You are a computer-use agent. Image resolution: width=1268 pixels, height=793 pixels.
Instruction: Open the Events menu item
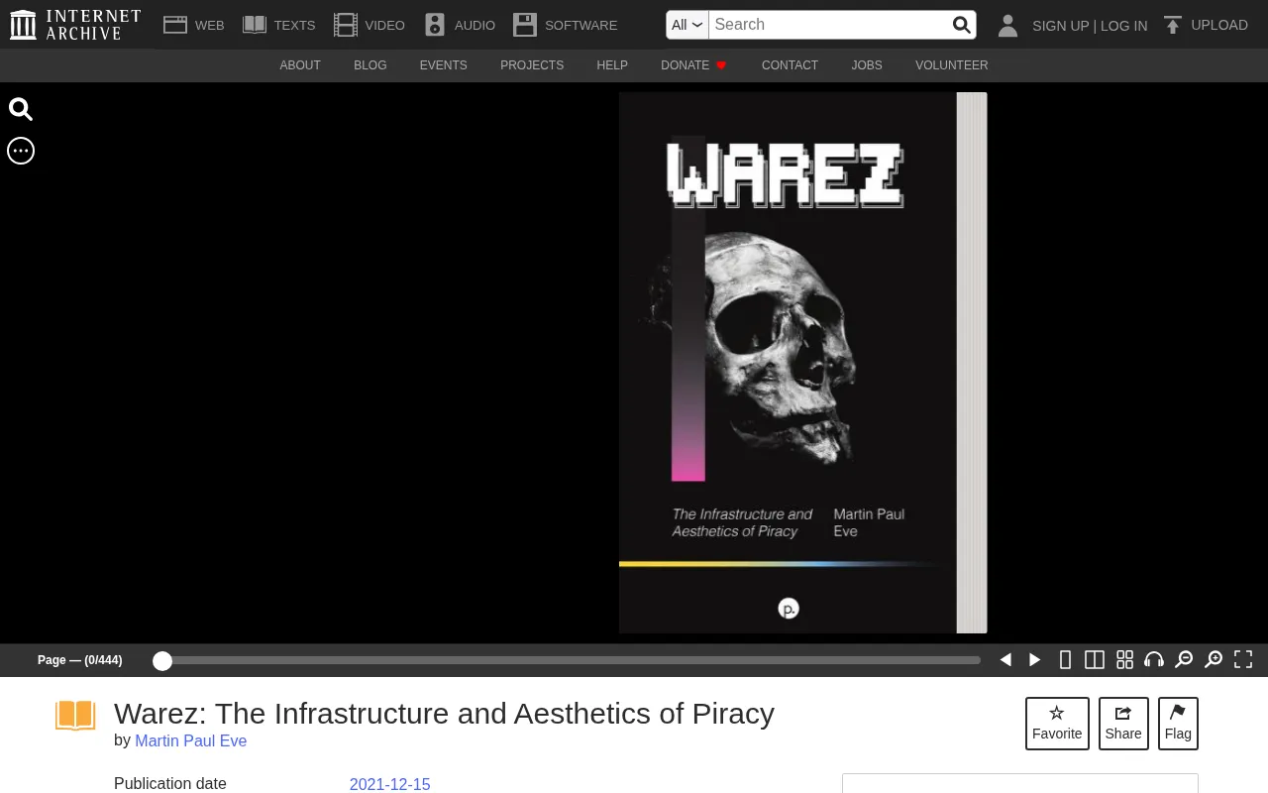coord(443,65)
